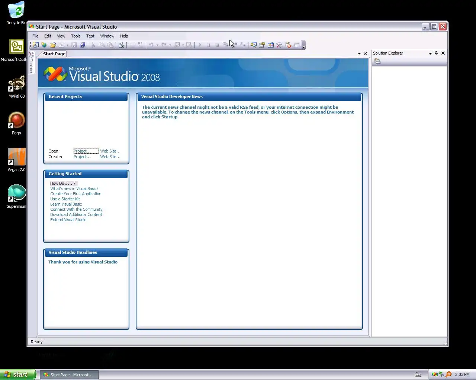Toggle the Solution Explorer auto-hide pin
This screenshot has height=380, width=476.
pyautogui.click(x=437, y=53)
